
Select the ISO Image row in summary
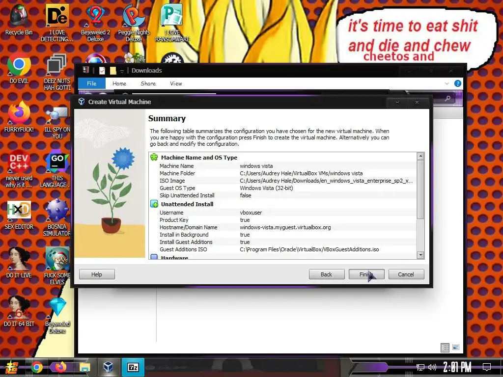[x=282, y=181]
